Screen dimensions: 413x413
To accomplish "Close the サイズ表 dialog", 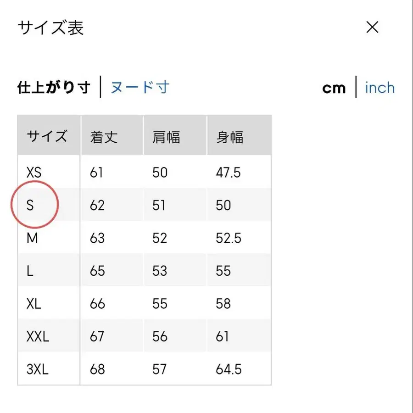I will 373,28.
